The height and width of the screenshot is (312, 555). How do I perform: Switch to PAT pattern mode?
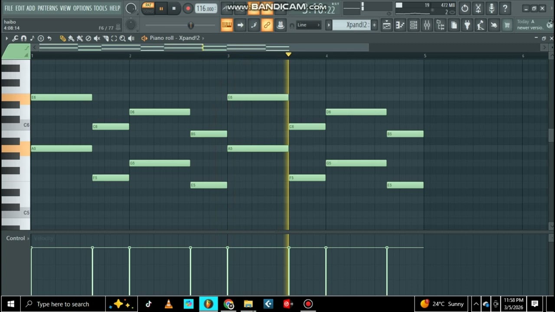(148, 6)
